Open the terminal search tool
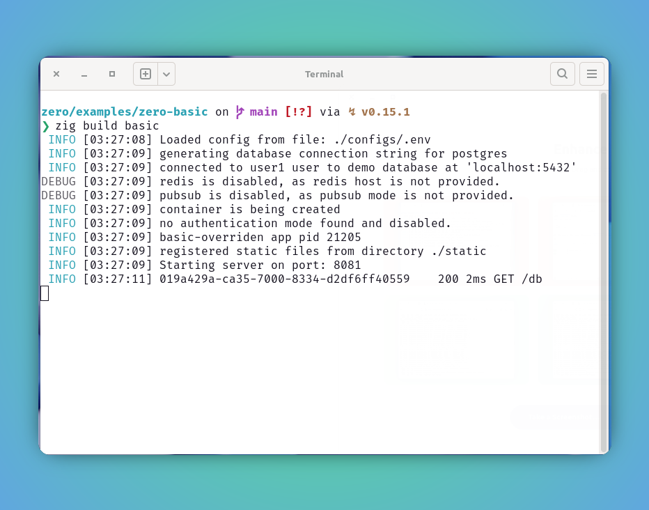 coord(562,74)
